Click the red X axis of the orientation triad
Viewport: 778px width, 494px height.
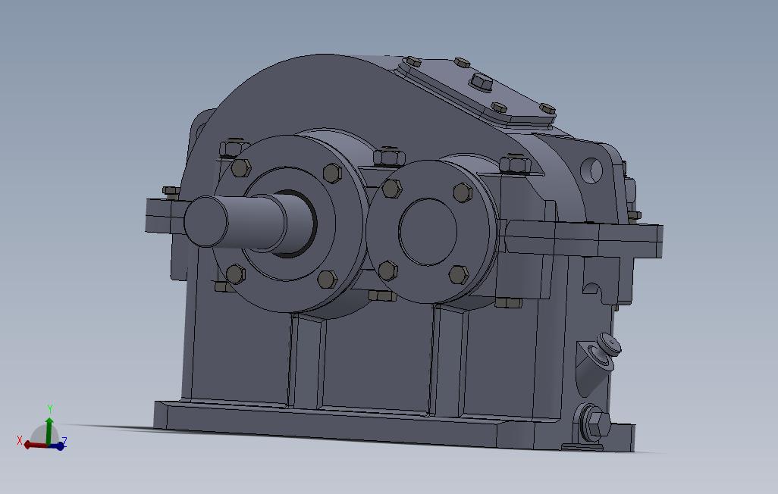(35, 446)
